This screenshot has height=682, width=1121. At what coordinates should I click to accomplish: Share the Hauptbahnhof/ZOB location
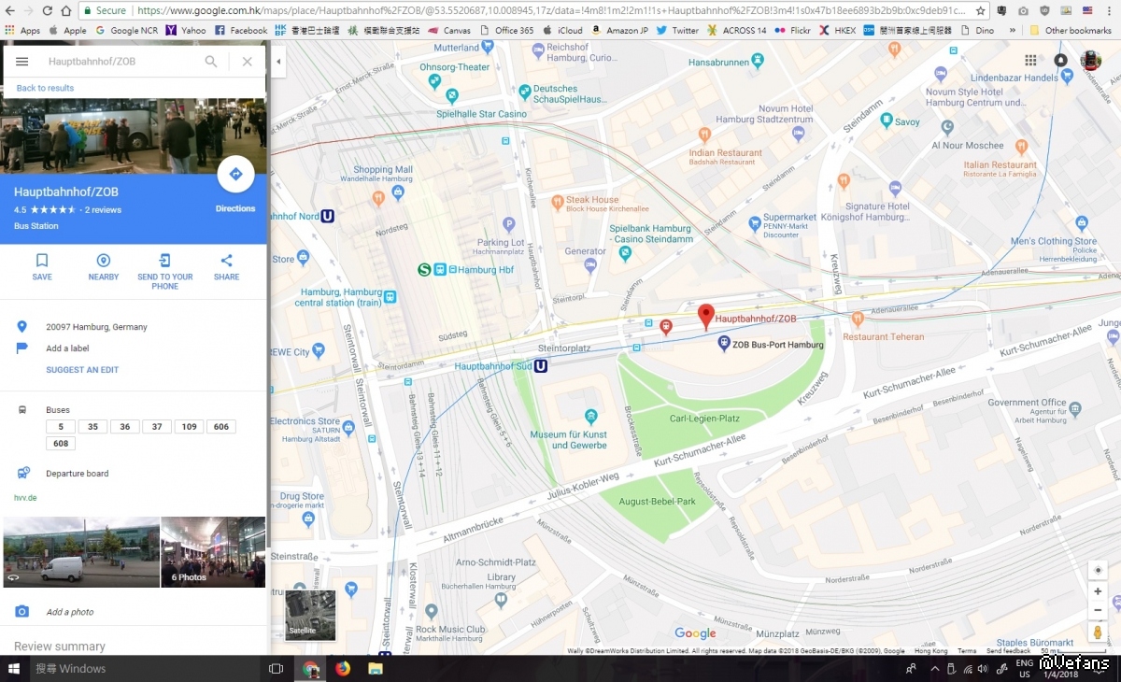pyautogui.click(x=226, y=266)
